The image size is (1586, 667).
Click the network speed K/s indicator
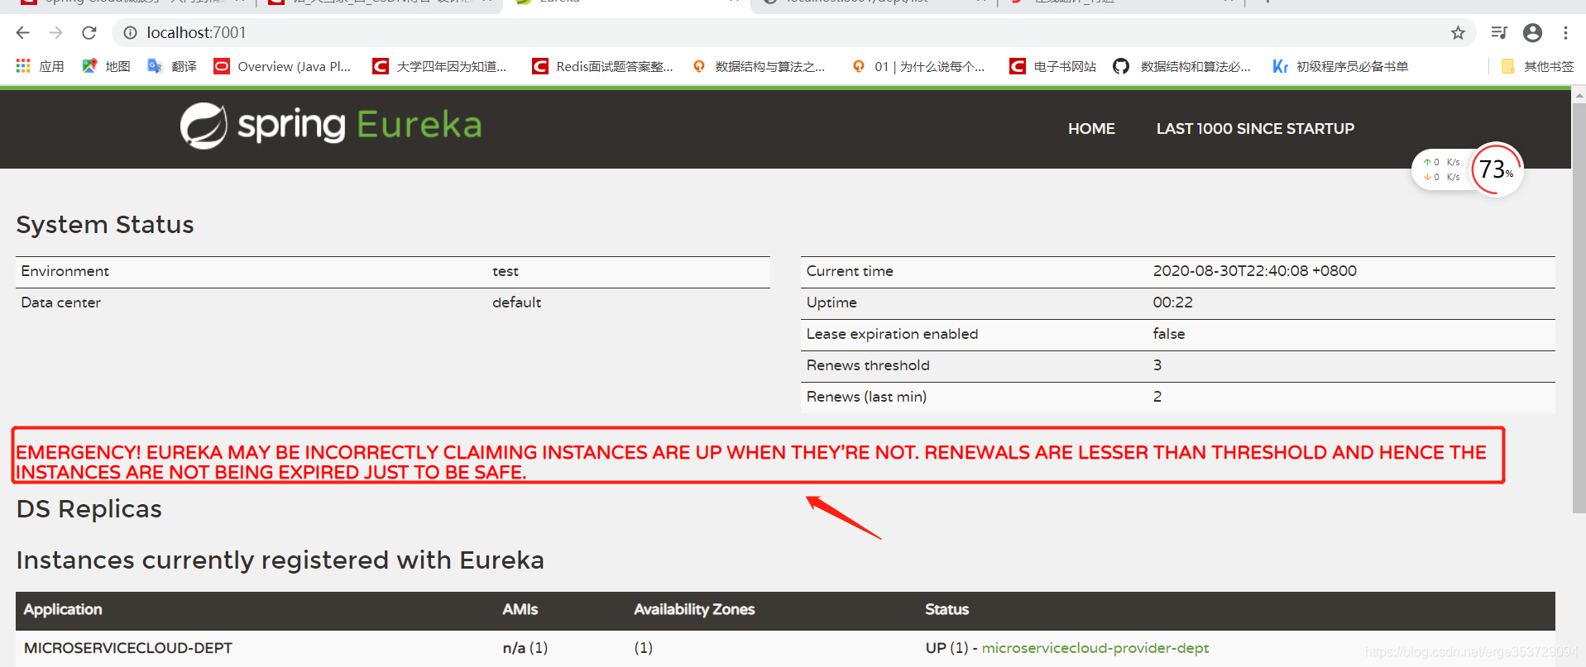click(1441, 169)
